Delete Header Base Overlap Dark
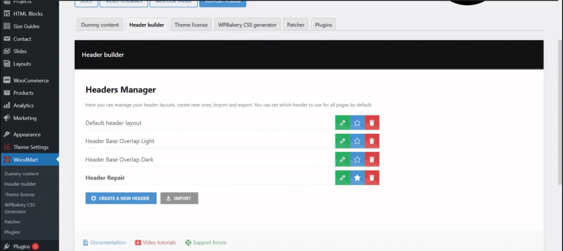 pos(372,159)
